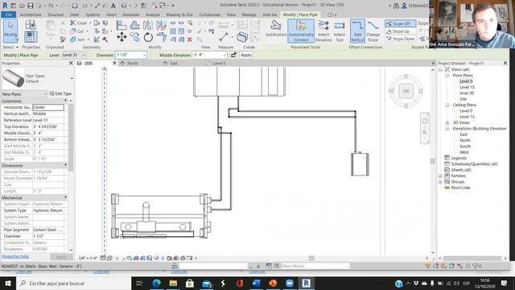Expand the 3D Views tree node
The height and width of the screenshot is (290, 515).
pos(447,122)
